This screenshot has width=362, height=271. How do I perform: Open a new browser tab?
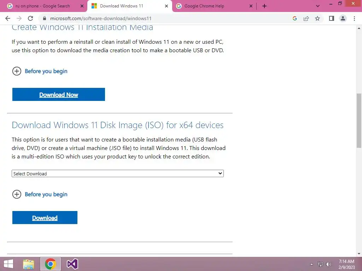pos(264,6)
